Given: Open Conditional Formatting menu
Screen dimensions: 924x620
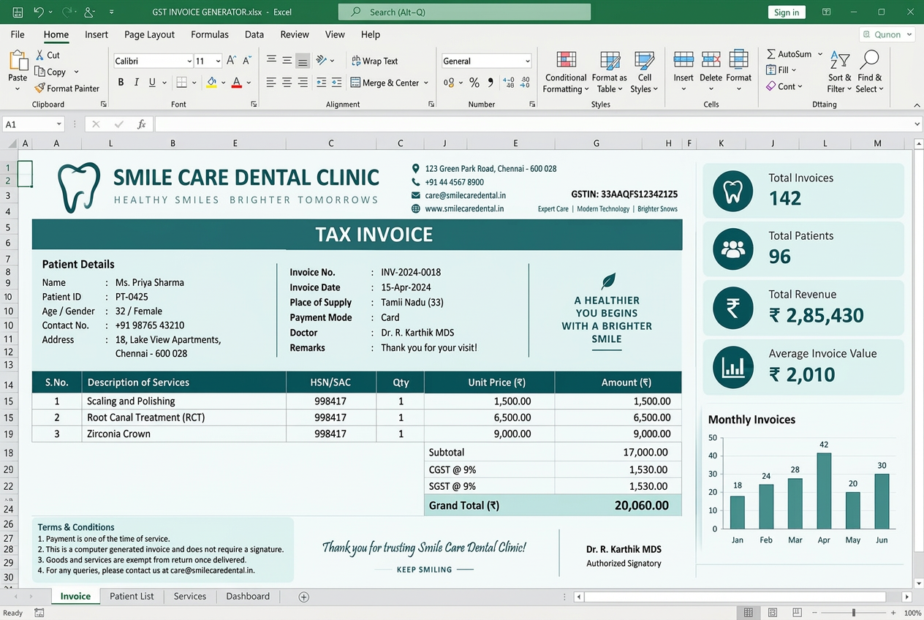Looking at the screenshot, I should tap(566, 72).
